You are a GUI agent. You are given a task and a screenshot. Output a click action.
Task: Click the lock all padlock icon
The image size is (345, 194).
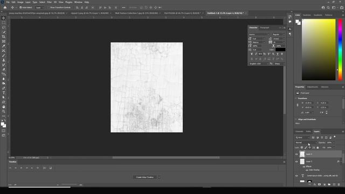(318, 148)
